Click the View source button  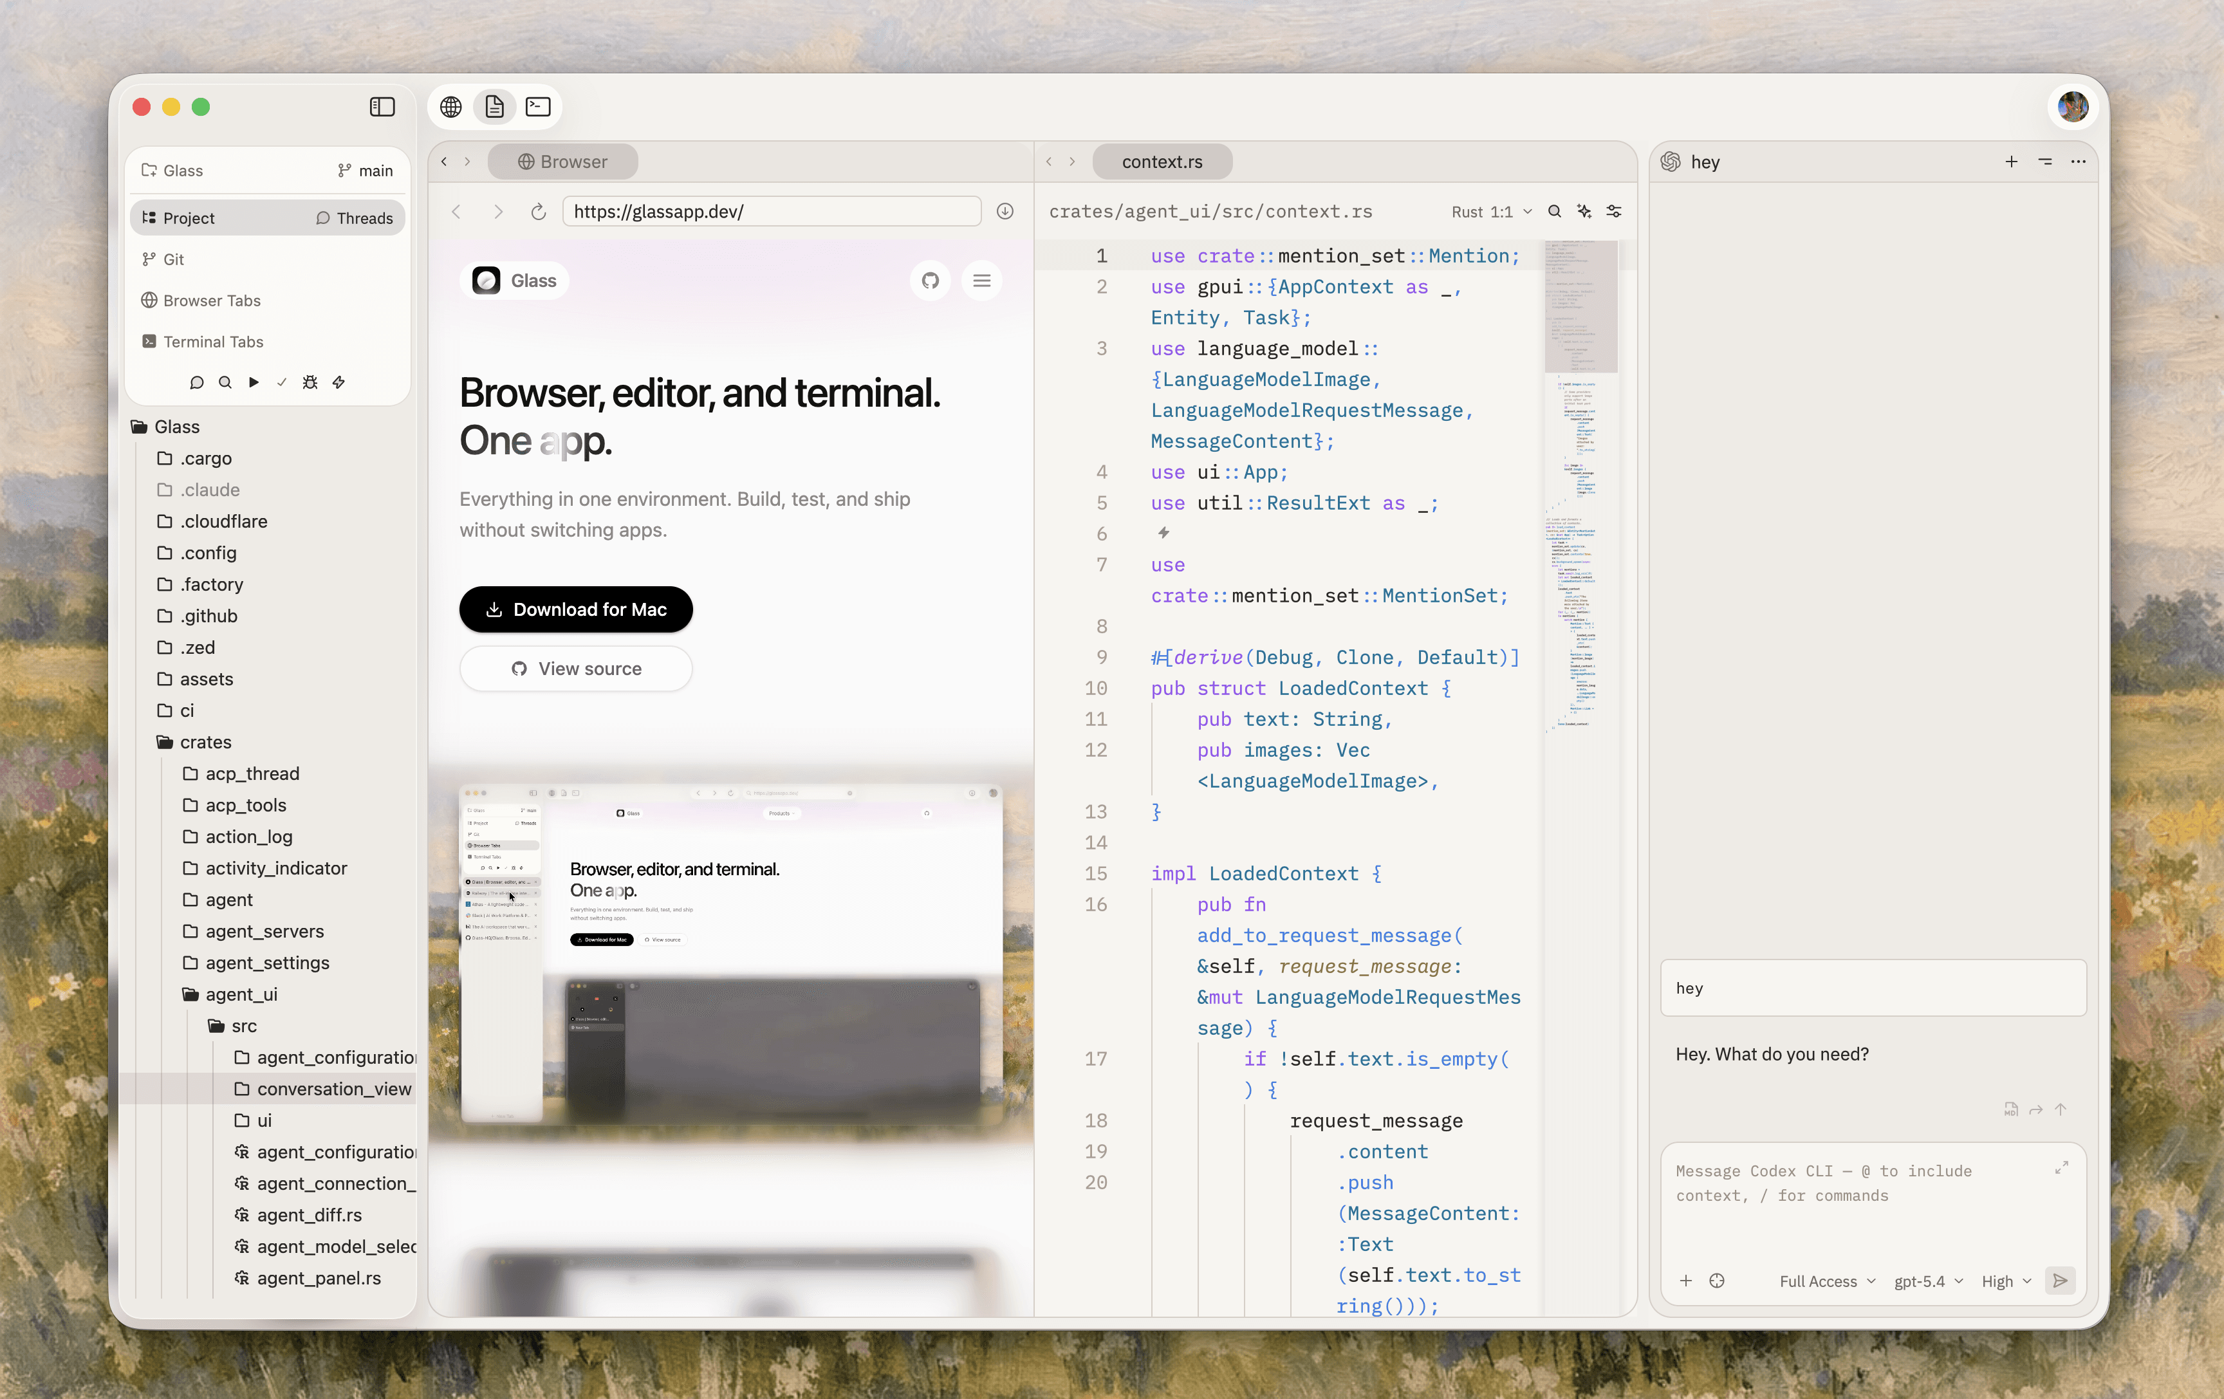tap(577, 669)
